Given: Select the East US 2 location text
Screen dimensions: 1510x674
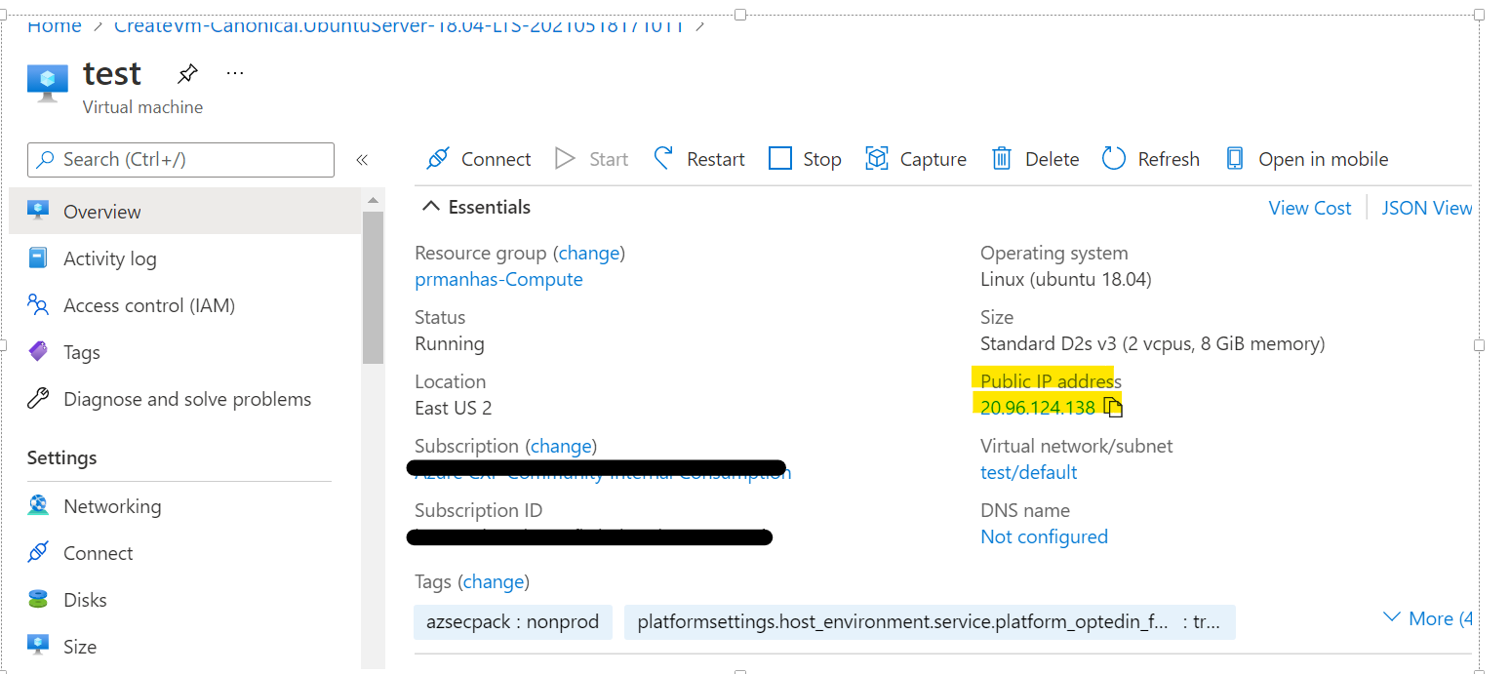Looking at the screenshot, I should [454, 408].
